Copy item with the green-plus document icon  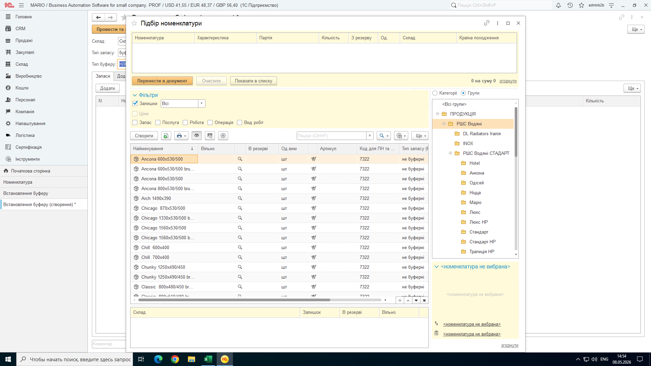click(166, 136)
